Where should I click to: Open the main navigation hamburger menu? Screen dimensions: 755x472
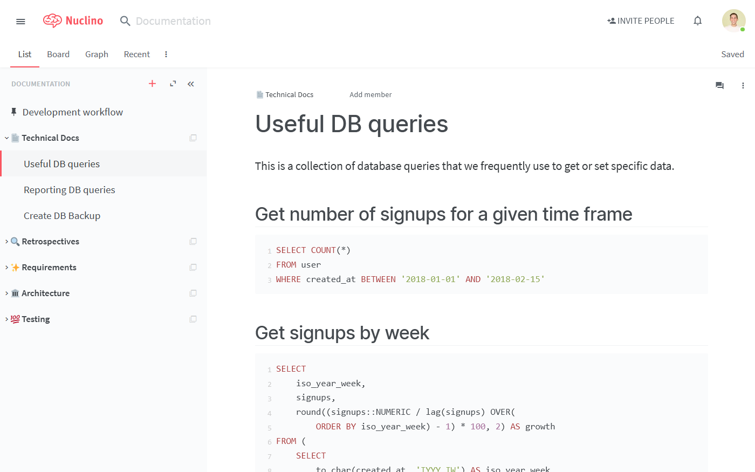coord(20,21)
